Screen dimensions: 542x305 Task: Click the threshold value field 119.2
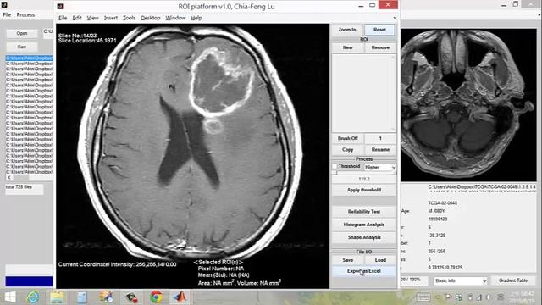click(364, 179)
